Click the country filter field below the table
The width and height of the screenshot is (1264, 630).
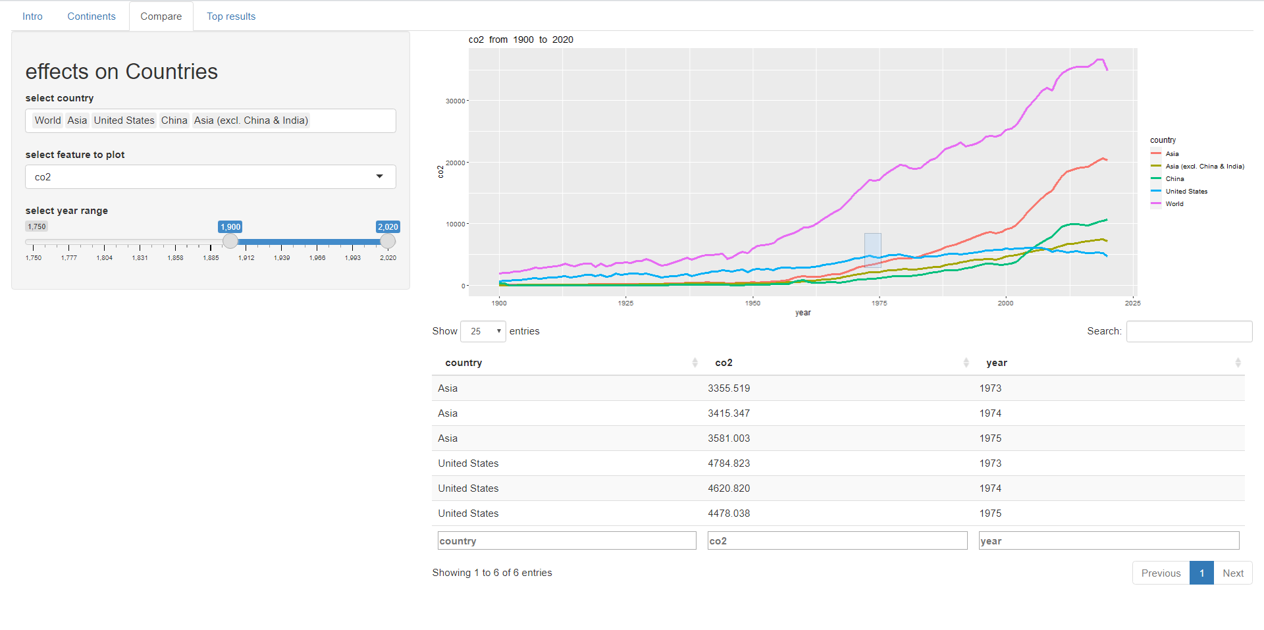click(566, 540)
